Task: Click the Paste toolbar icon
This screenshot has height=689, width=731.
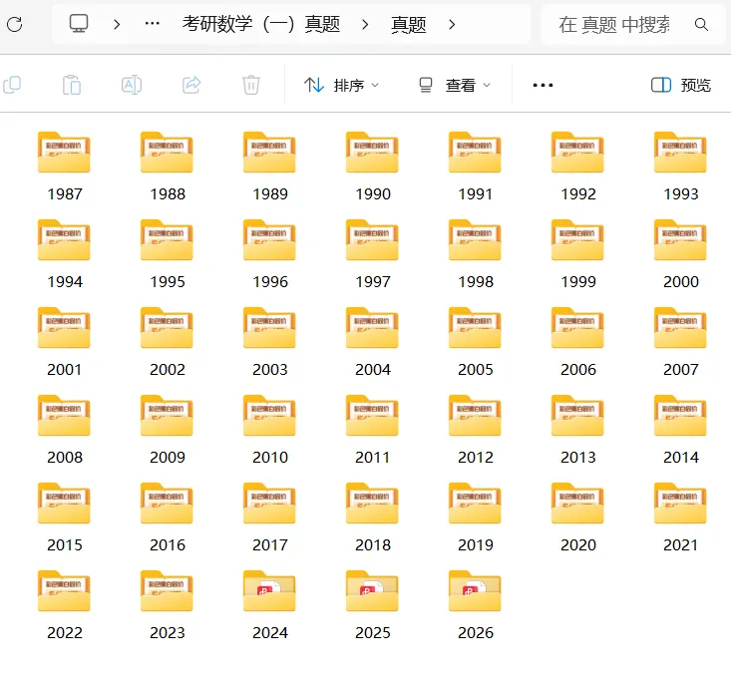Action: click(x=72, y=85)
